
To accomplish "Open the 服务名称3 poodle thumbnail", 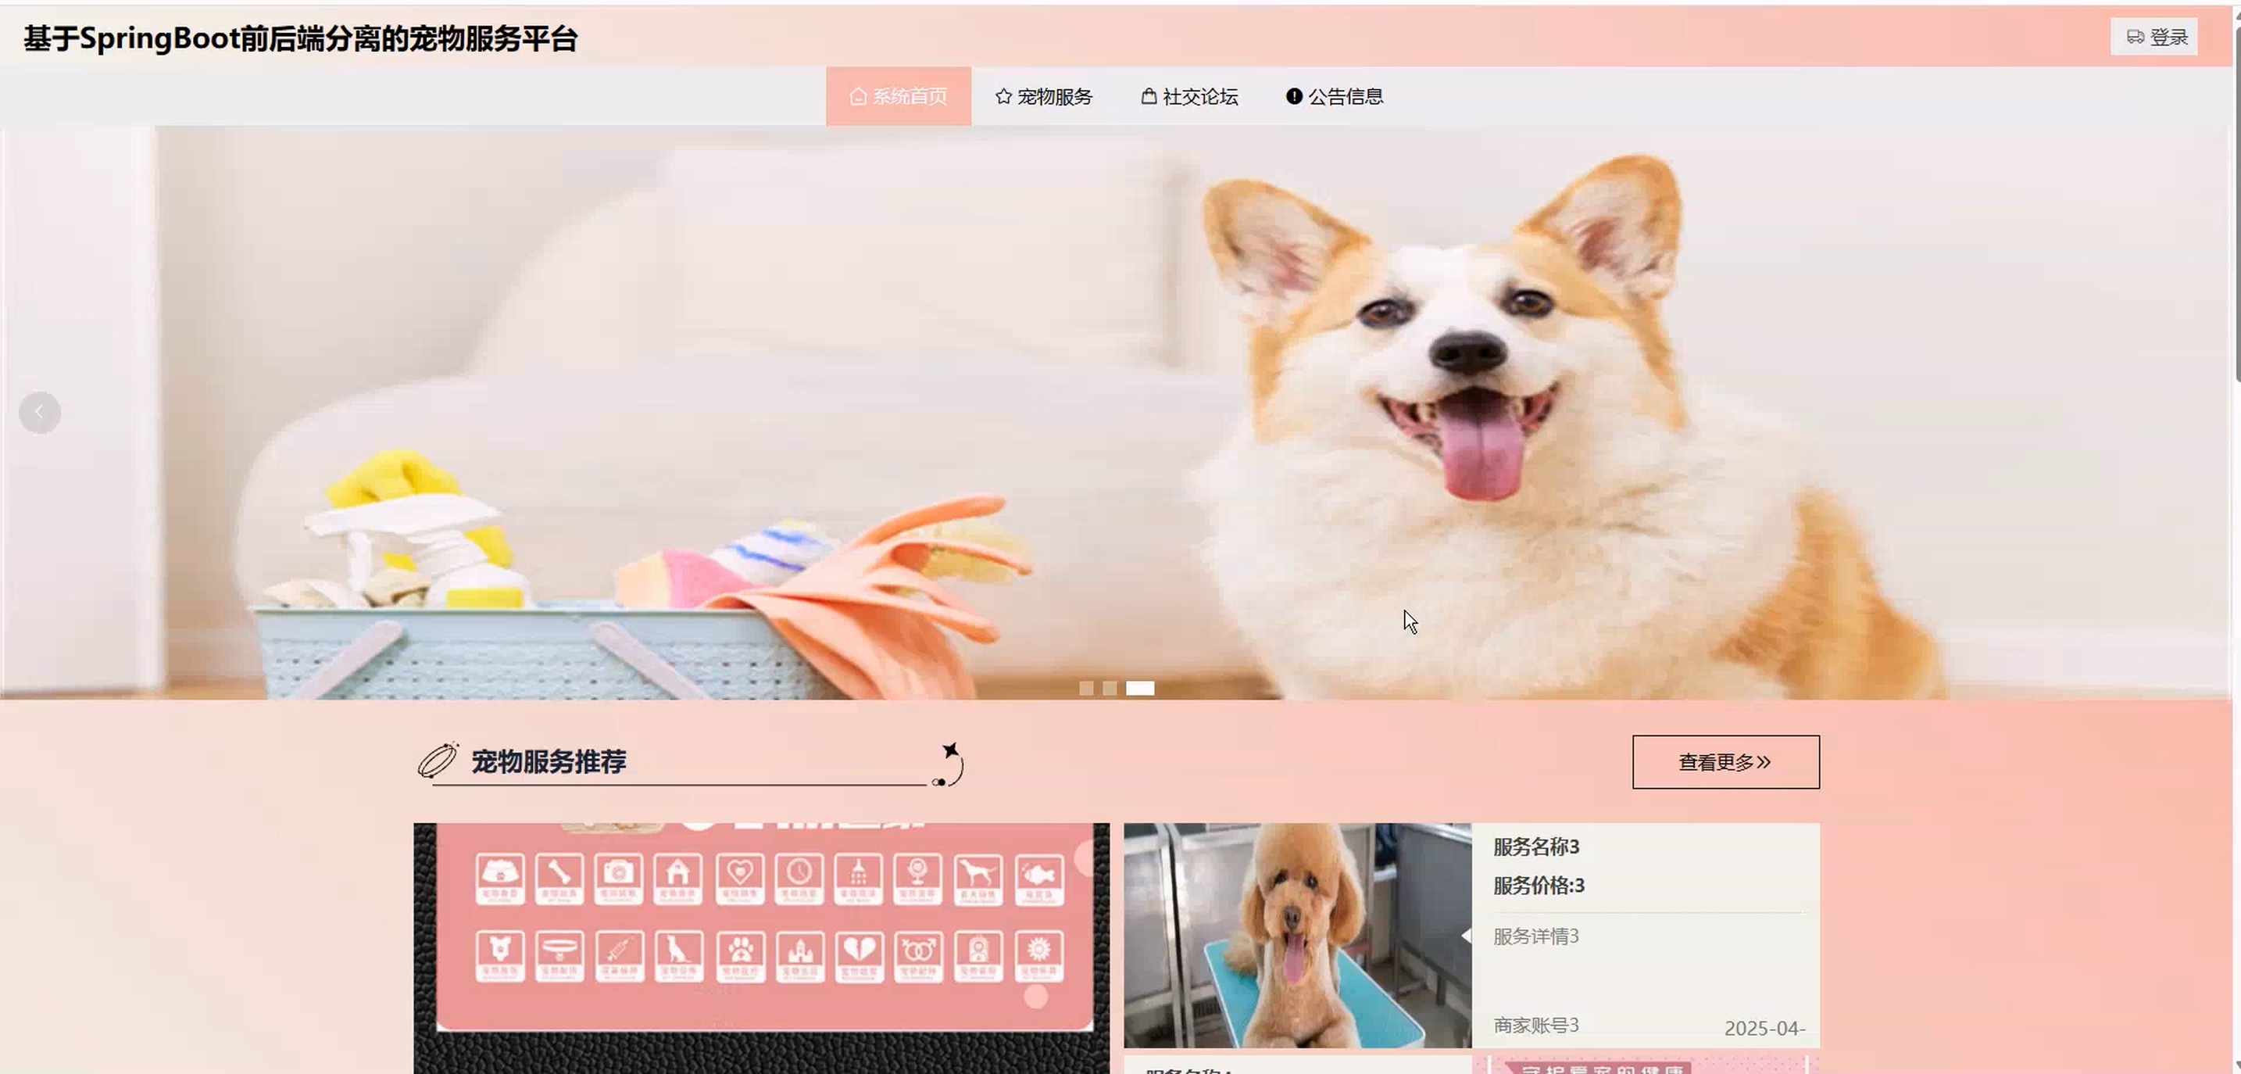I will coord(1296,936).
